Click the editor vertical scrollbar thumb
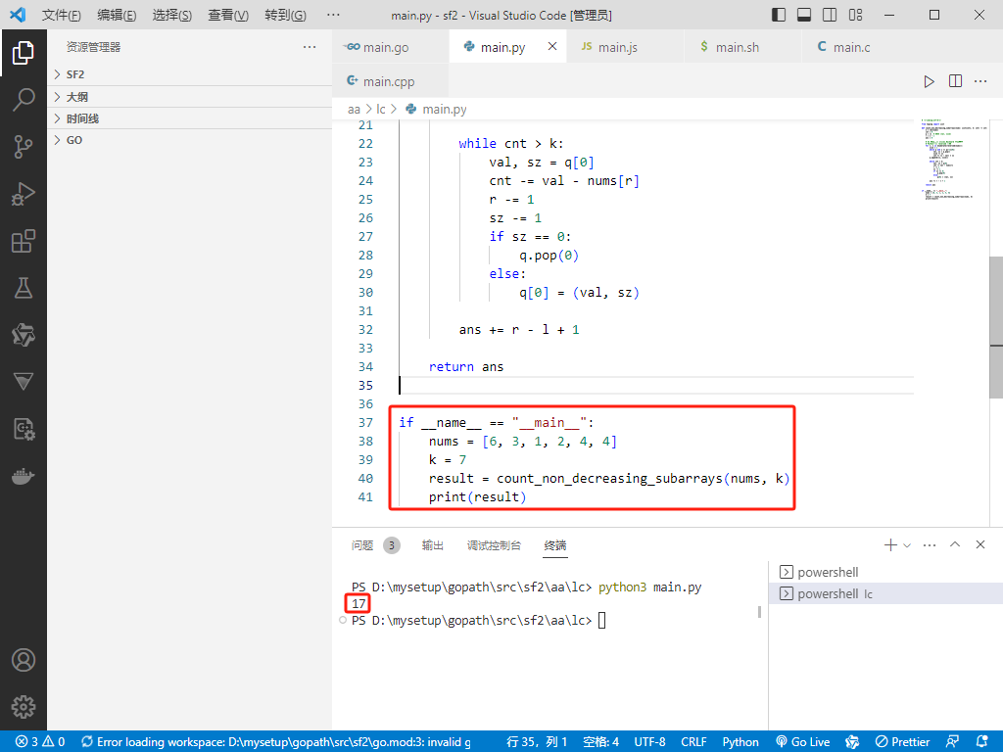Viewport: 1003px width, 752px height. coord(996,327)
